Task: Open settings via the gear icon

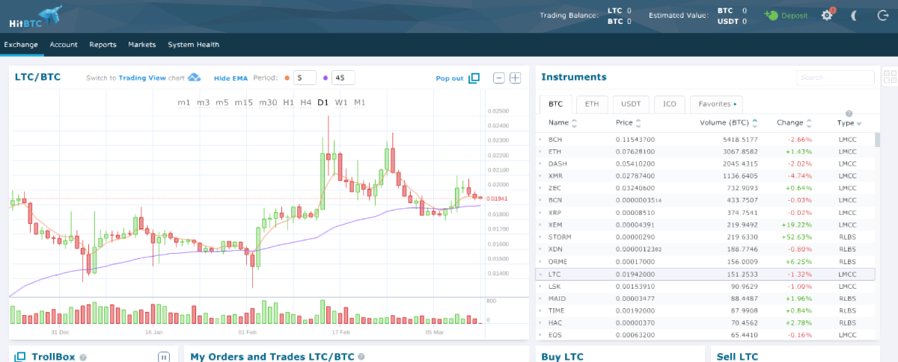Action: 827,15
